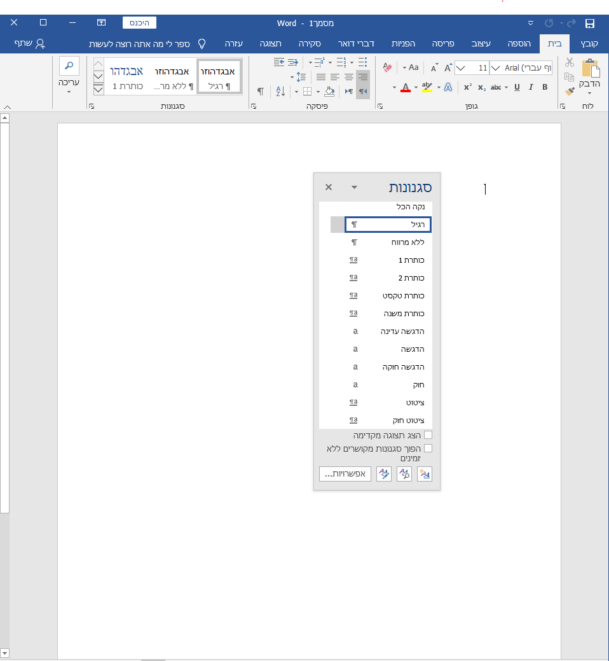Switch to the הוספה tab

[x=519, y=43]
